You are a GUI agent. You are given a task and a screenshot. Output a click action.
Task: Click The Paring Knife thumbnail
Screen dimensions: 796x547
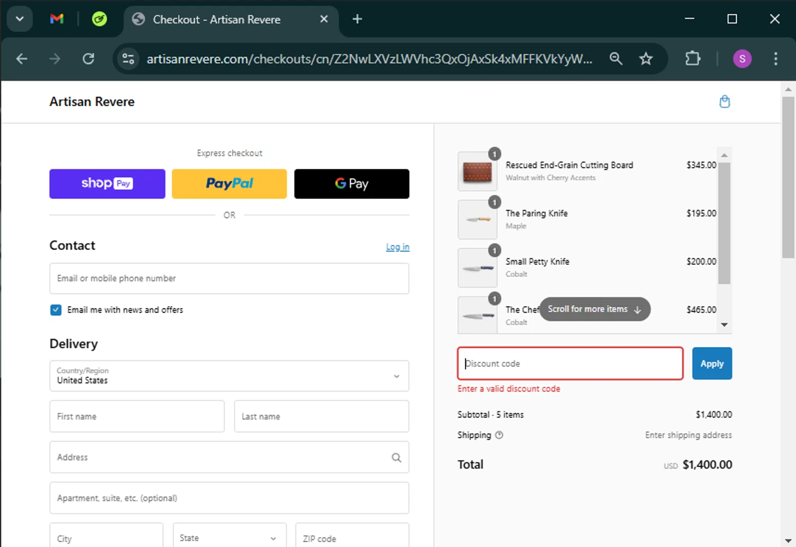click(x=478, y=220)
